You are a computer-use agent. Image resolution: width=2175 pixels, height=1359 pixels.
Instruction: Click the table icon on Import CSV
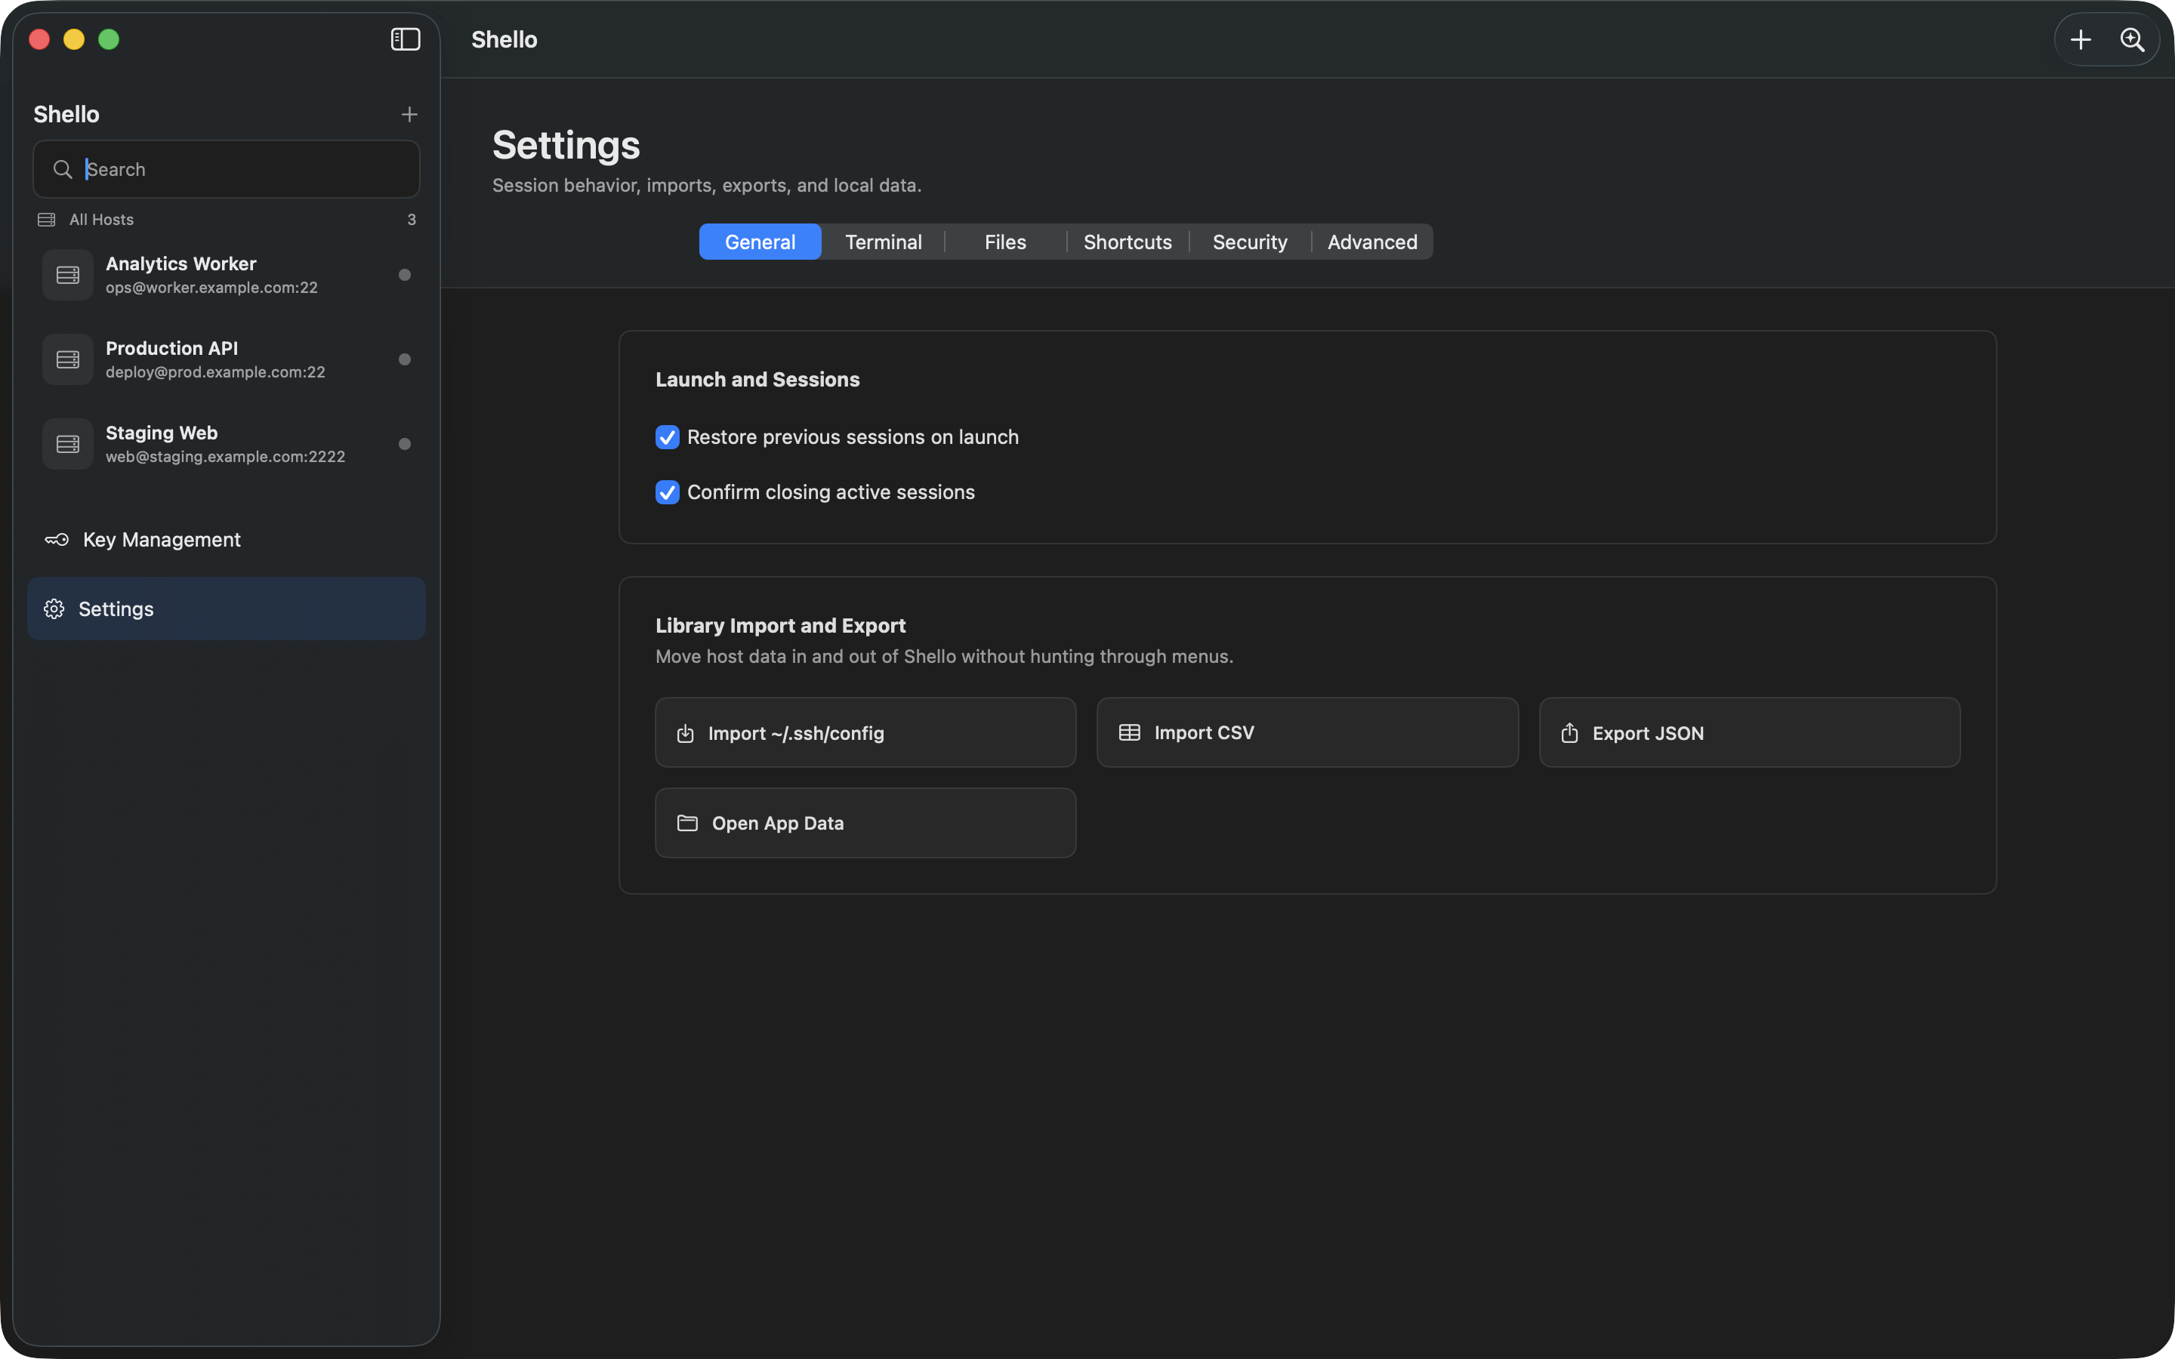tap(1130, 732)
